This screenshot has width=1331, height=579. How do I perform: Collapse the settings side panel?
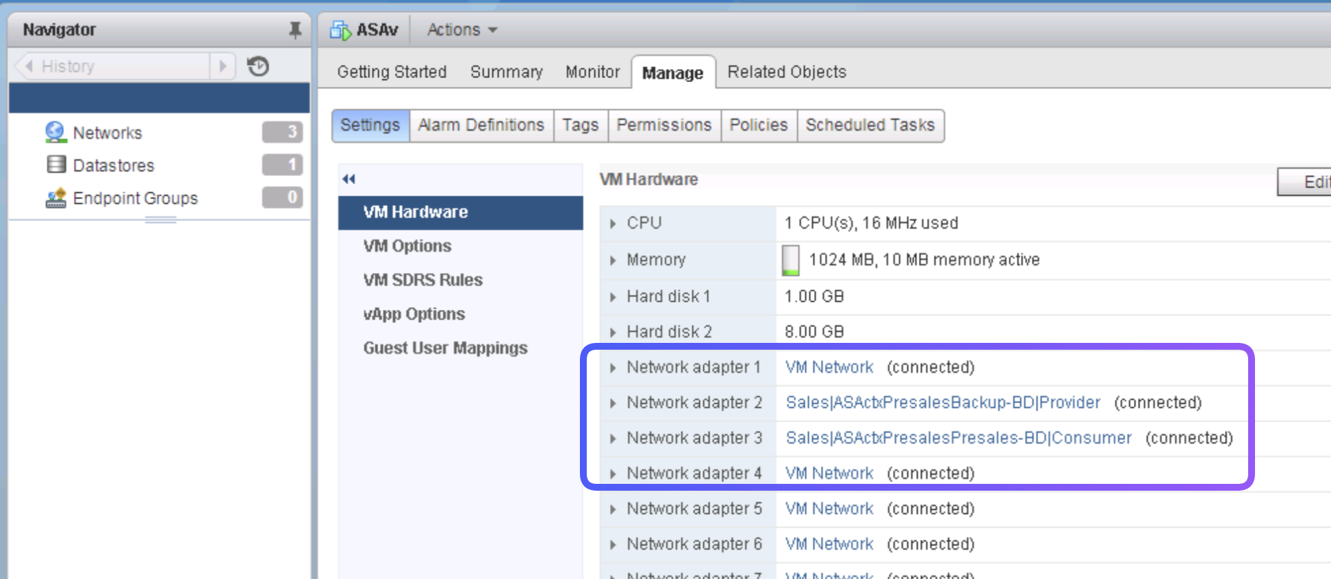(349, 179)
